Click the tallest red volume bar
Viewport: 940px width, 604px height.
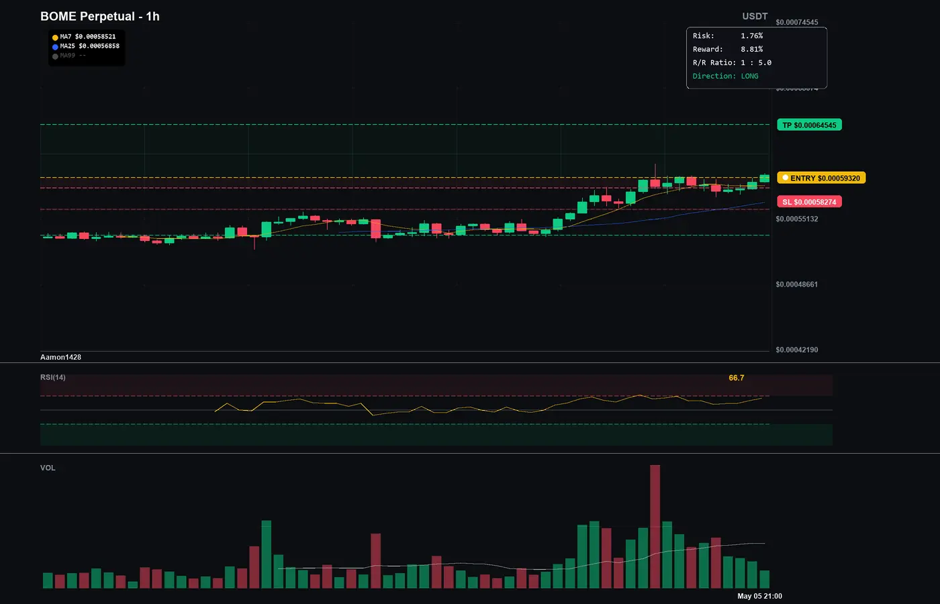655,527
